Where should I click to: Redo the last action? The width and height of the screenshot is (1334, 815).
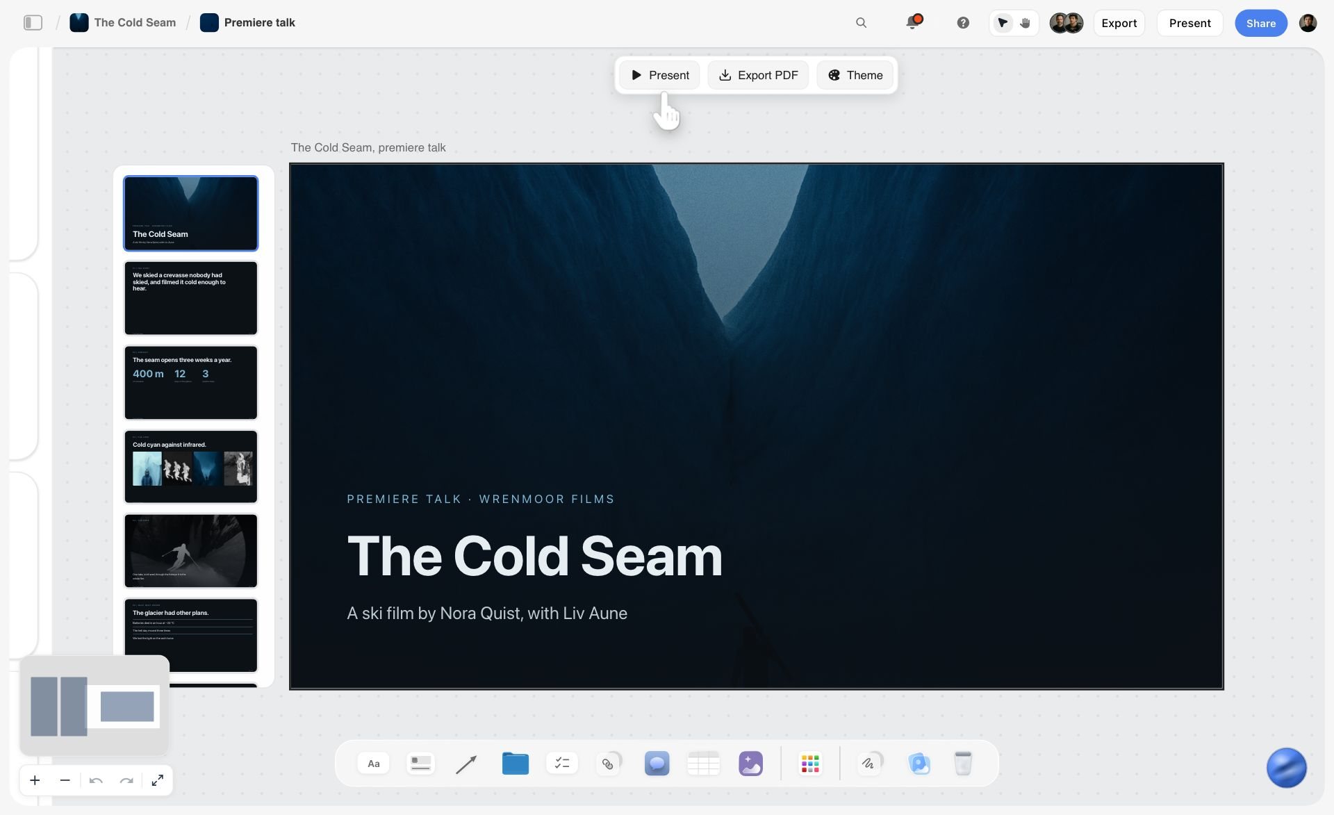click(126, 780)
